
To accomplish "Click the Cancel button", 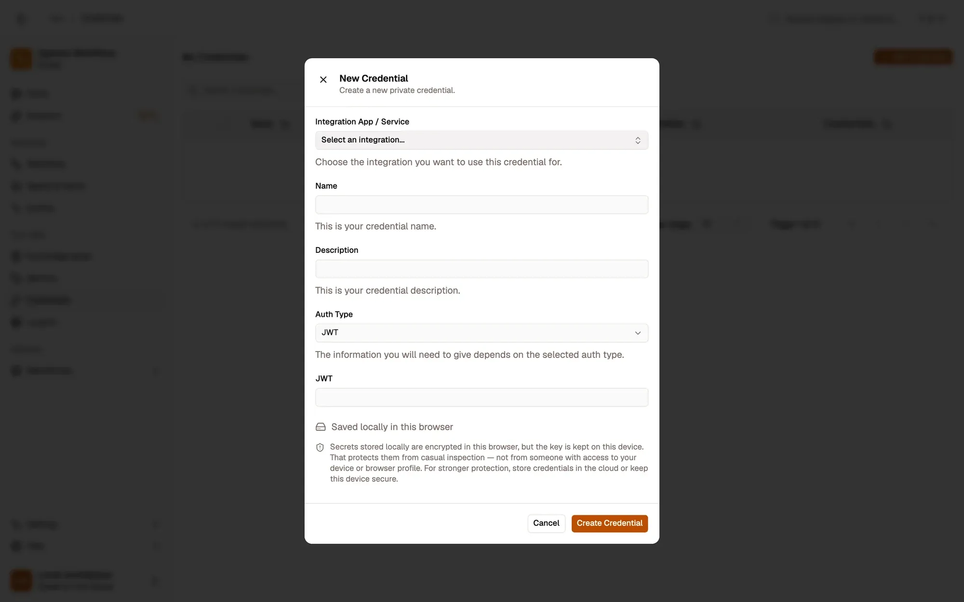I will tap(546, 523).
